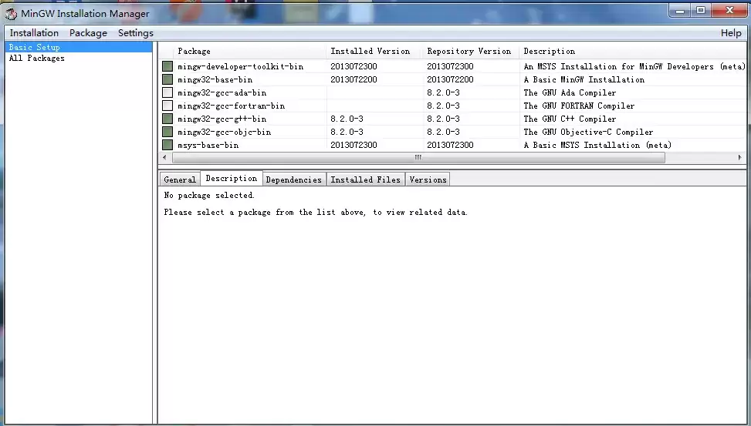Click the MinGW application icon in title bar
Image resolution: width=751 pixels, height=426 pixels.
(11, 14)
